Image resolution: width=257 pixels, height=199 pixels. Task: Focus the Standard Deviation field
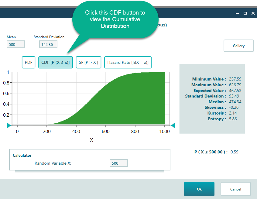[x=48, y=44]
